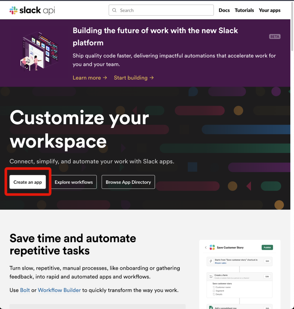Click the arrow after Learn more
This screenshot has width=294, height=309.
(x=105, y=78)
